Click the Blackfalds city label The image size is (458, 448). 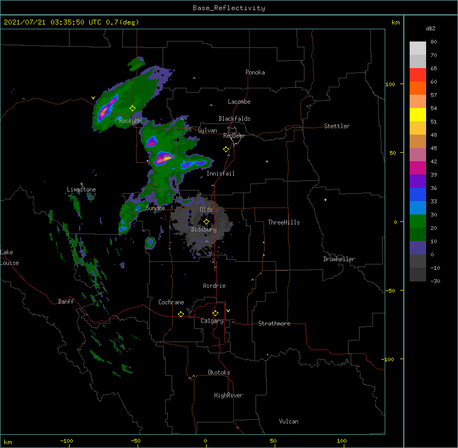[234, 119]
